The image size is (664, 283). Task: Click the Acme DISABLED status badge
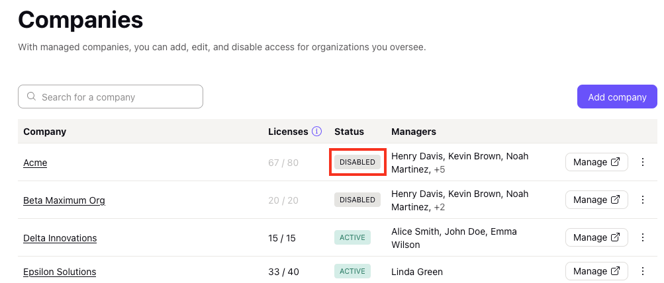[x=357, y=162]
